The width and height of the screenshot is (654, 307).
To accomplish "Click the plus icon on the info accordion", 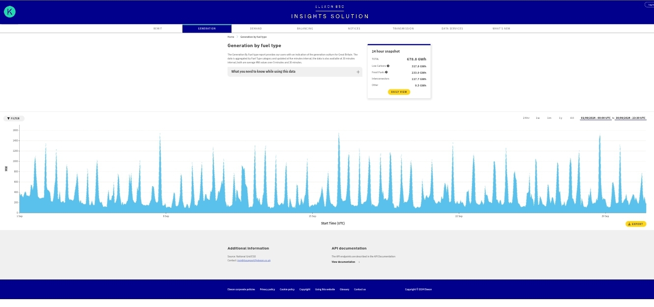I will (x=358, y=72).
